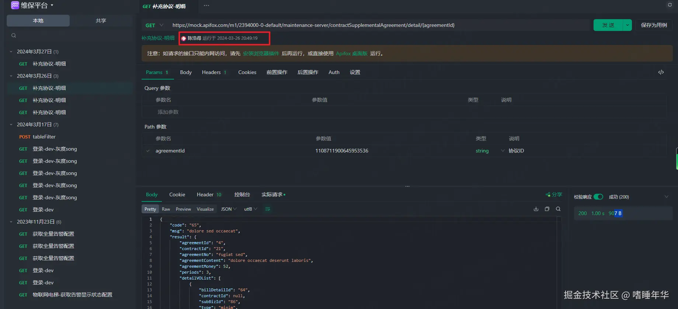
Task: Switch to the Params tab
Action: 157,72
